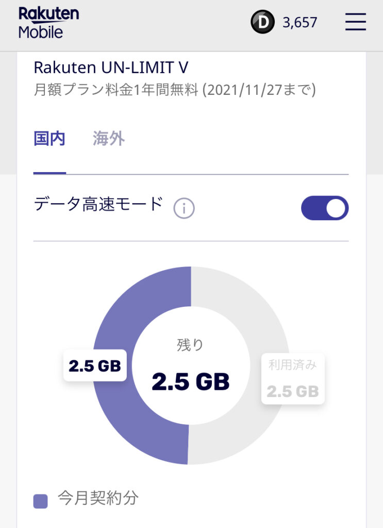The width and height of the screenshot is (383, 528).
Task: Click the large 2.5 GB remaining value
Action: 191,382
